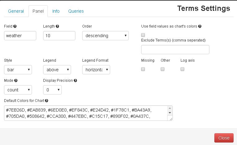Screen dimensions: 237x145
Task: Click the help icon beside Length label
Action: click(57, 26)
